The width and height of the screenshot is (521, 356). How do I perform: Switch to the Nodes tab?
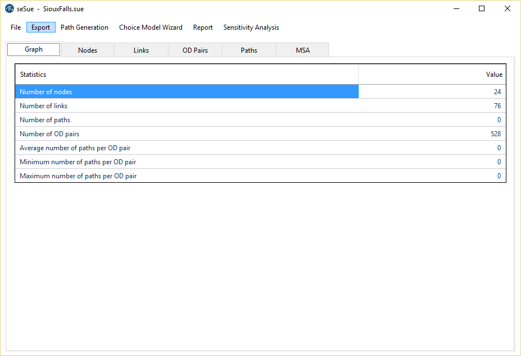(88, 50)
